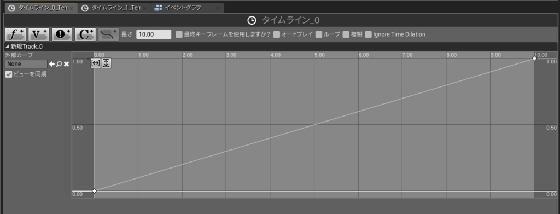Viewport: 560px width, 214px height.
Task: Toggle 最終キーフレームを使用しますか? checkbox
Action: (x=179, y=34)
